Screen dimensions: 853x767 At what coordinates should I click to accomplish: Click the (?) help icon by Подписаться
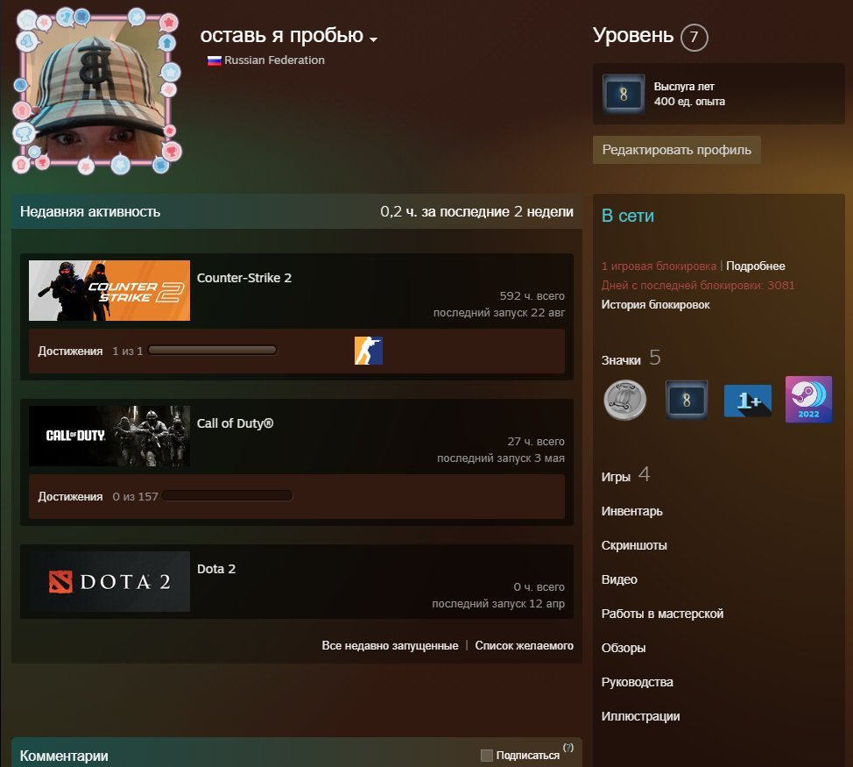click(x=568, y=748)
